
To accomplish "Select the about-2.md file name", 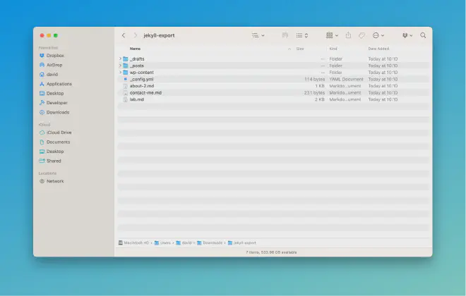I will (142, 86).
